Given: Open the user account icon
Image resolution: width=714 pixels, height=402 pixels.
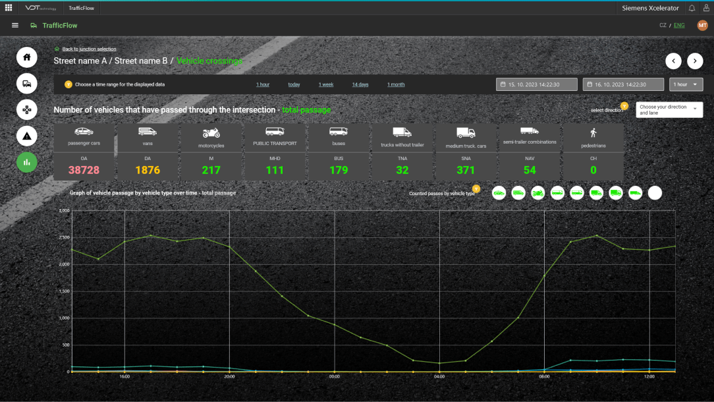Looking at the screenshot, I should [706, 8].
